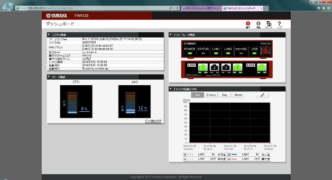Collapse the interface information panel
The width and height of the screenshot is (332, 180).
170,35
